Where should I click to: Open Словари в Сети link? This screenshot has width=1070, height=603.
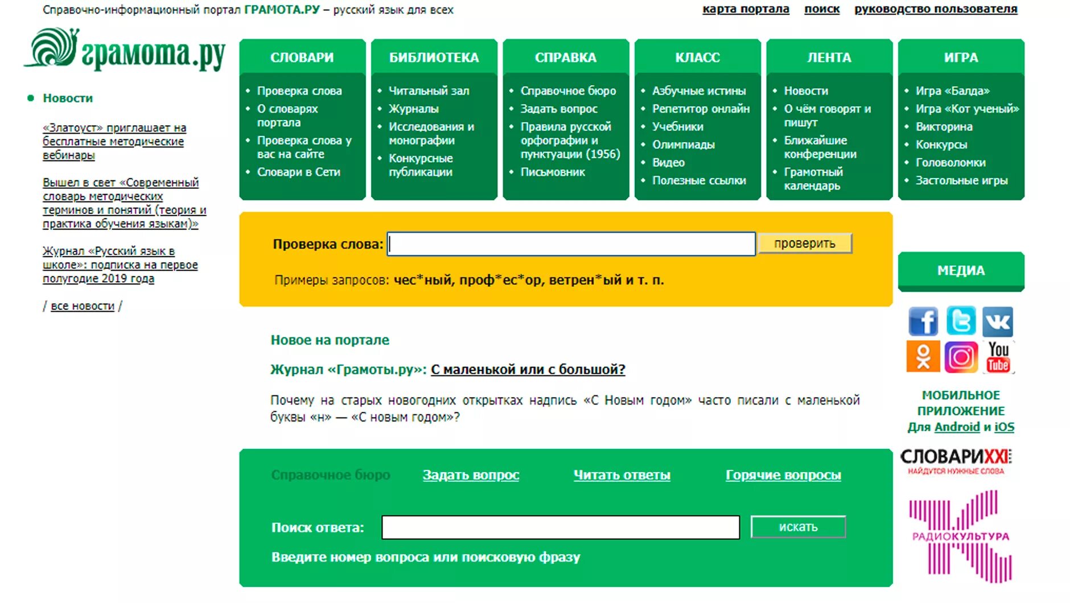point(298,172)
